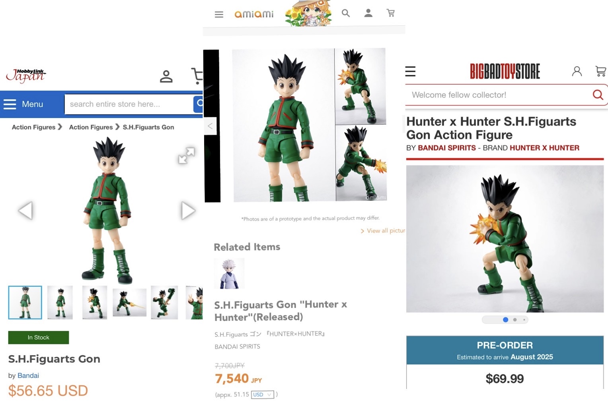608x406 pixels.
Task: Expand Gon image to fullscreen
Action: point(186,155)
